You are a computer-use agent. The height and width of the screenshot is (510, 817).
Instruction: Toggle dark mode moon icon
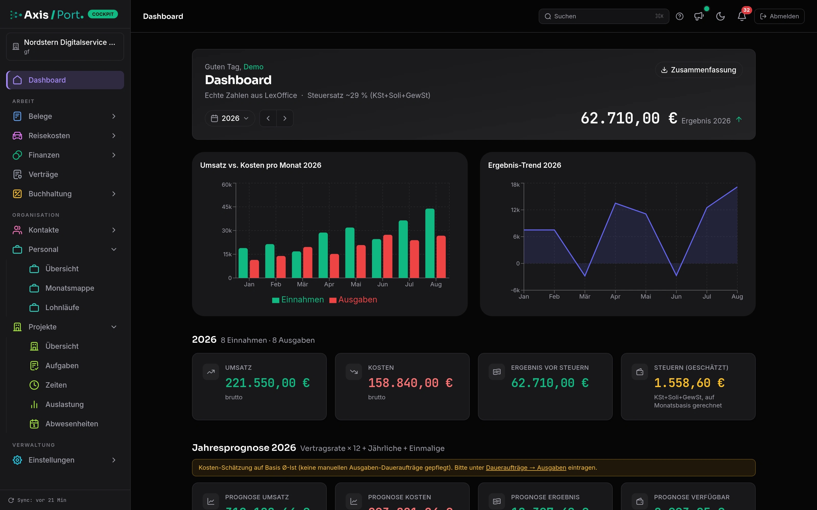click(720, 16)
